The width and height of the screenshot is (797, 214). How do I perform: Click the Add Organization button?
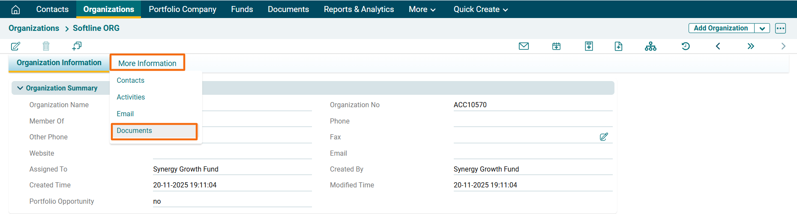click(x=721, y=28)
